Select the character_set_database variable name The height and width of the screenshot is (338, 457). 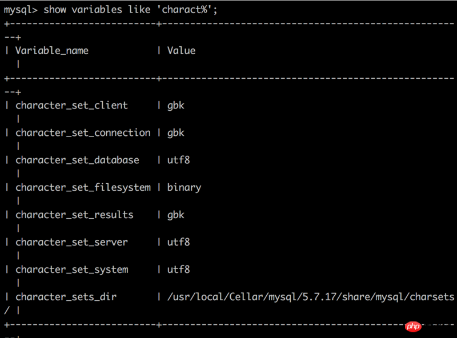(77, 160)
